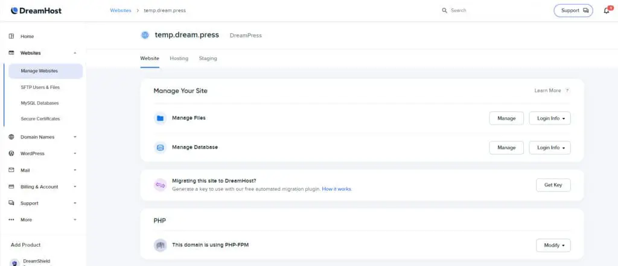Click Manage button for Manage Database
Viewport: 618px width, 266px height.
pyautogui.click(x=506, y=147)
